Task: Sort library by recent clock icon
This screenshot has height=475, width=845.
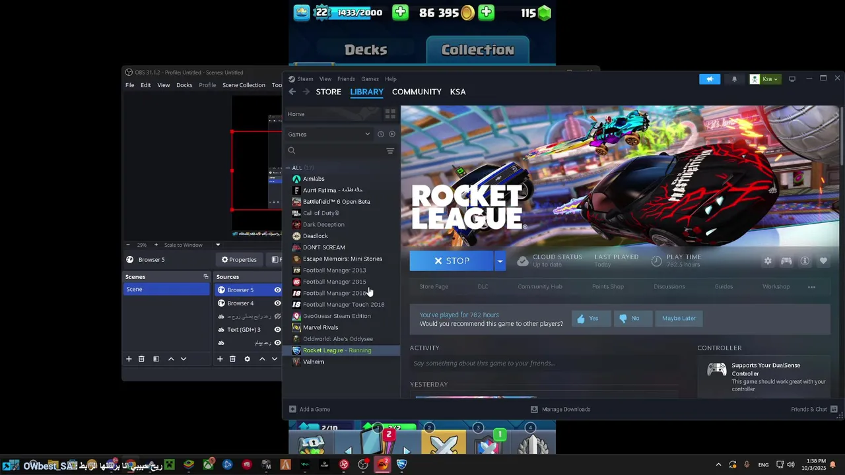Action: (381, 134)
